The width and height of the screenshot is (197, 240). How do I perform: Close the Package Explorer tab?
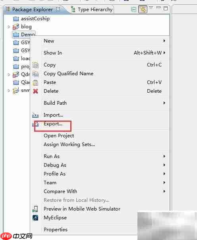coord(58,9)
